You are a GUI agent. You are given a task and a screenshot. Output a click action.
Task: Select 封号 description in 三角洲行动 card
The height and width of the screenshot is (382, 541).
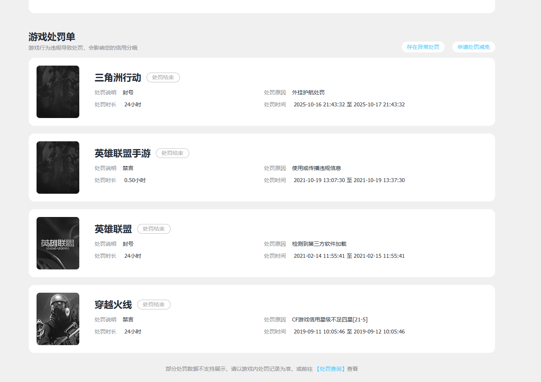point(128,92)
